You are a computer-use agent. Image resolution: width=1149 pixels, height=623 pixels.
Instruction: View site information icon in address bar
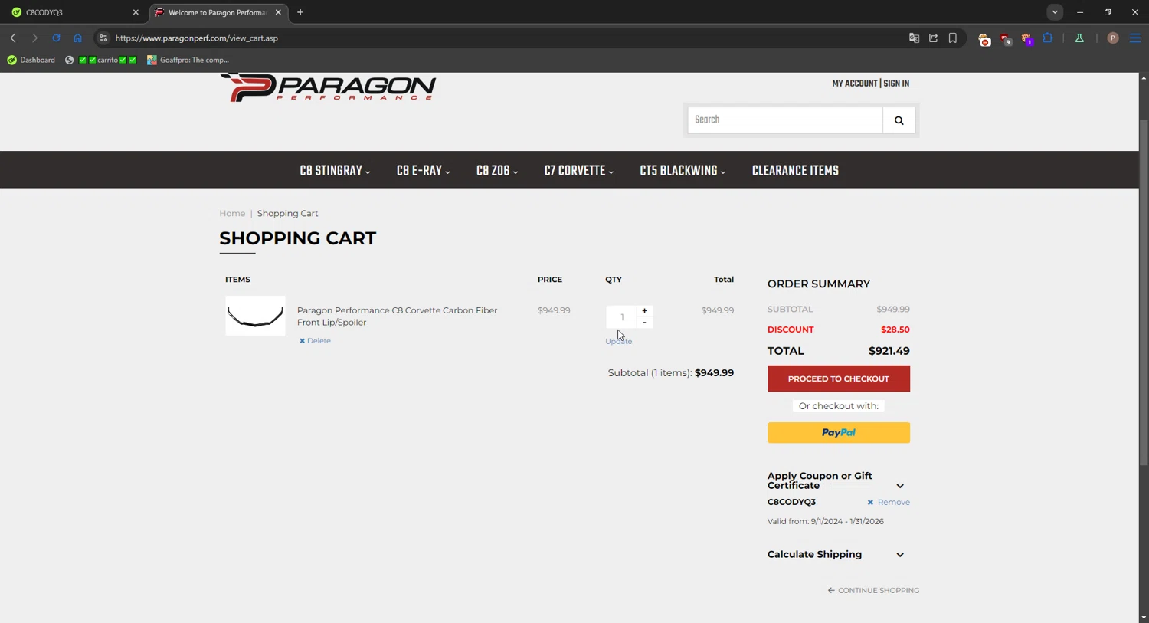[103, 38]
